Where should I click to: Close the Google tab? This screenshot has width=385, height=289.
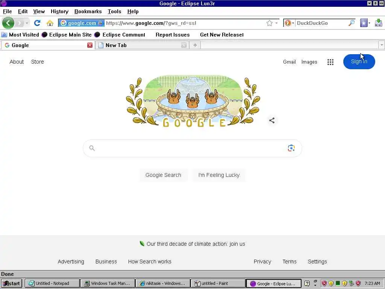[90, 45]
